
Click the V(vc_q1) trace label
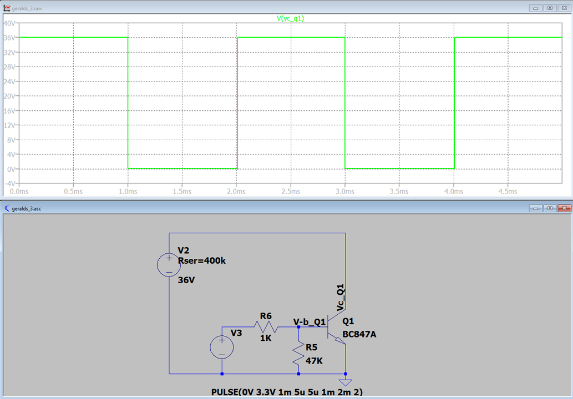click(x=291, y=18)
